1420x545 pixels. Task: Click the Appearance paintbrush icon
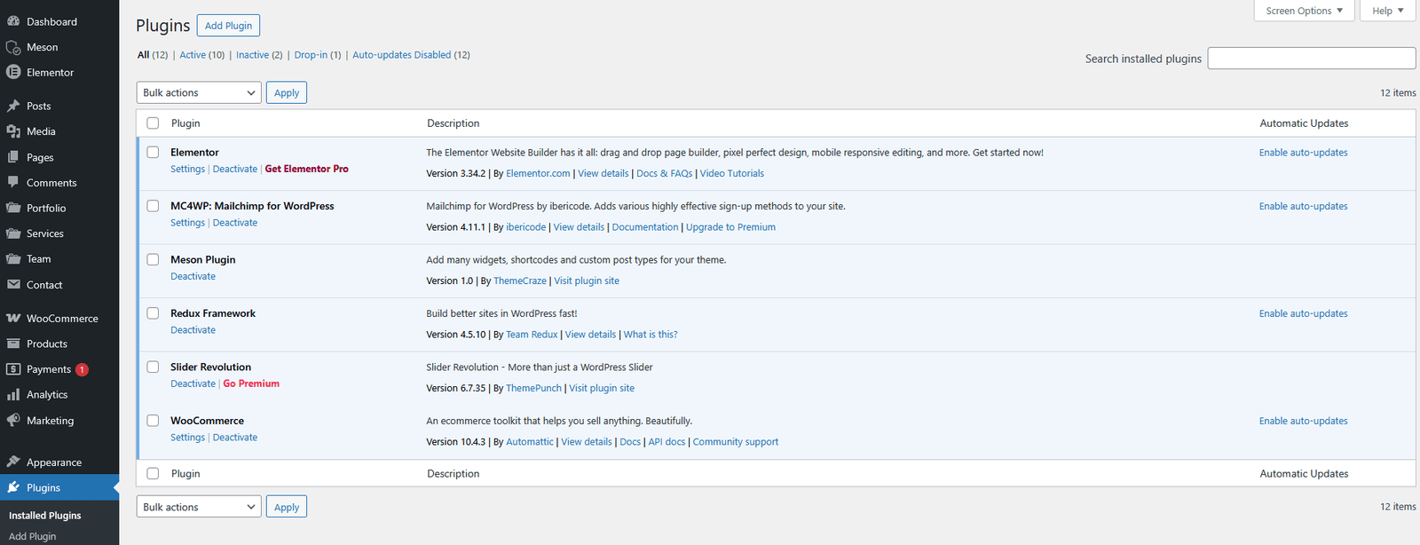[x=13, y=462]
